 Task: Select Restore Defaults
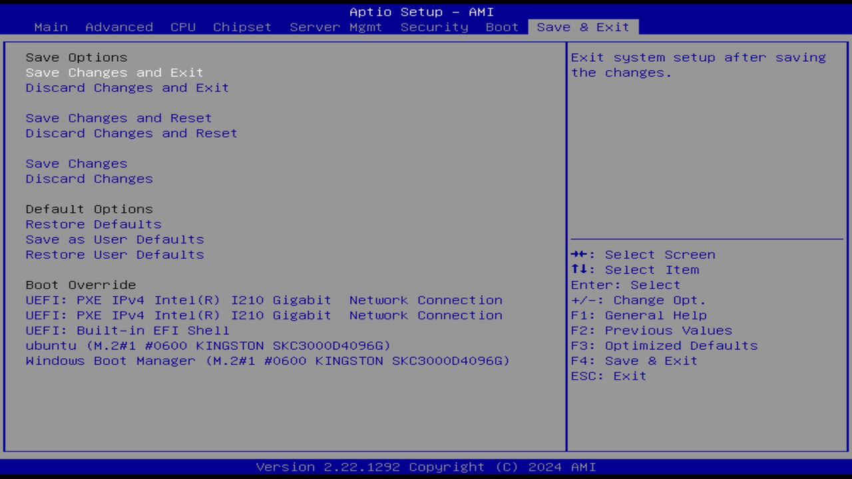point(93,224)
